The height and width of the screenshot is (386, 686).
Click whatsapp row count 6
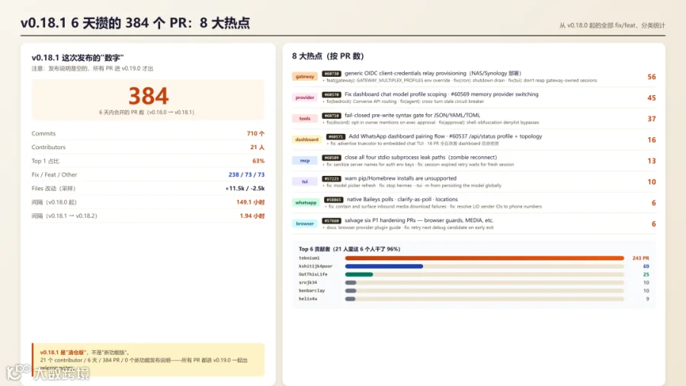tap(654, 203)
